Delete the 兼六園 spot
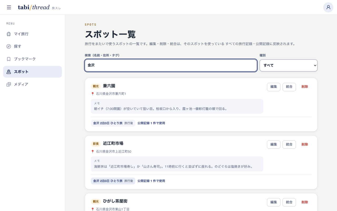337x211 pixels. (x=305, y=87)
